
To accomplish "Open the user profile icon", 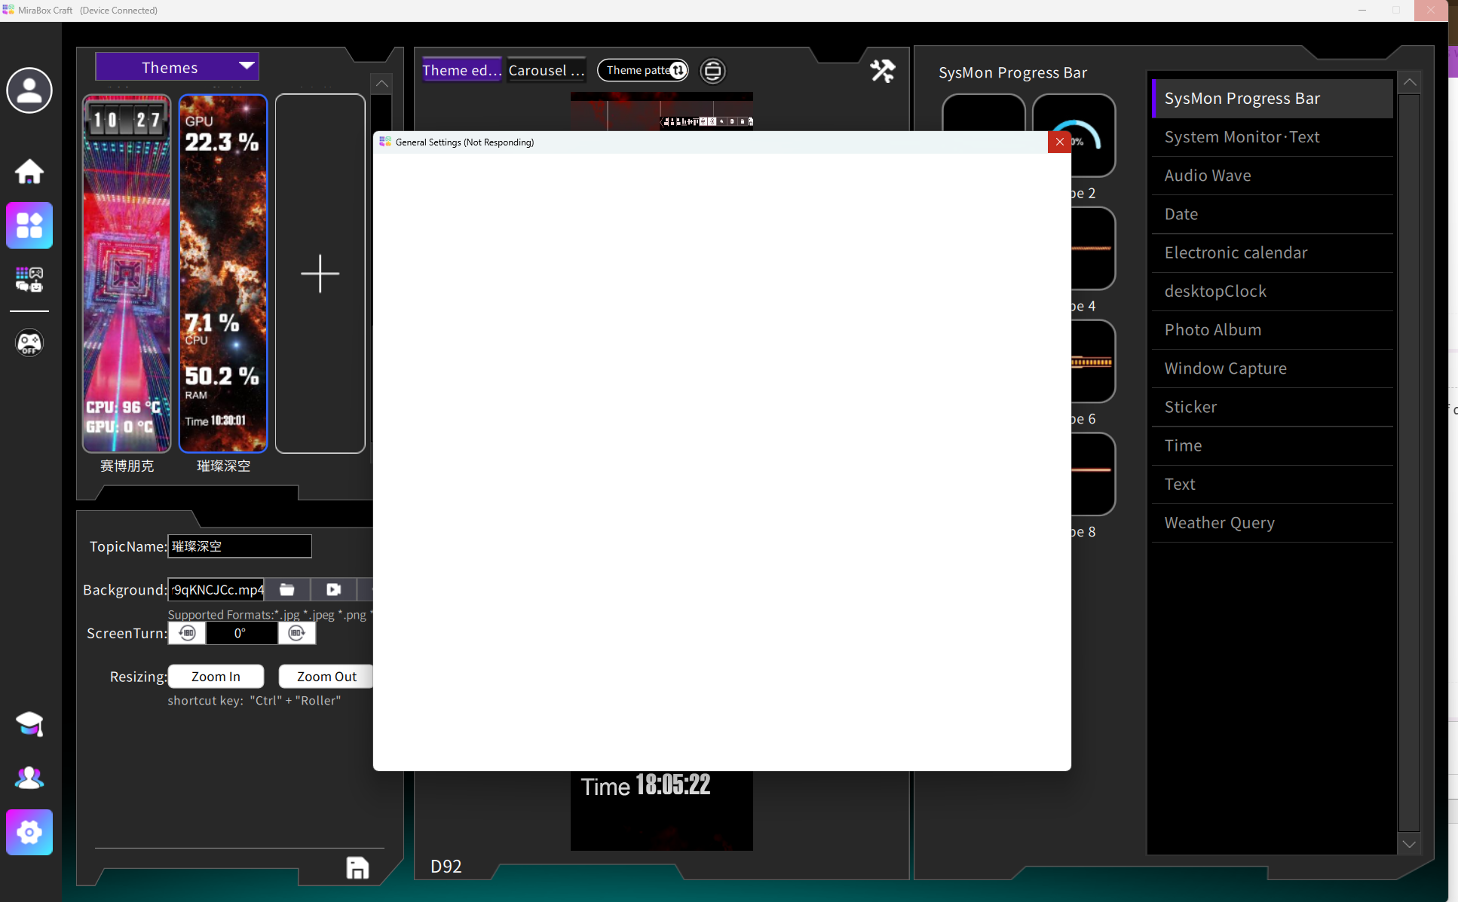I will point(29,90).
